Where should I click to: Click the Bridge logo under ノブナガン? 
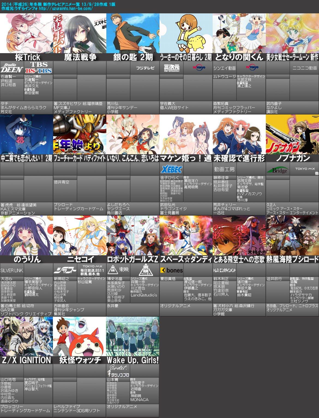pyautogui.click(x=277, y=170)
